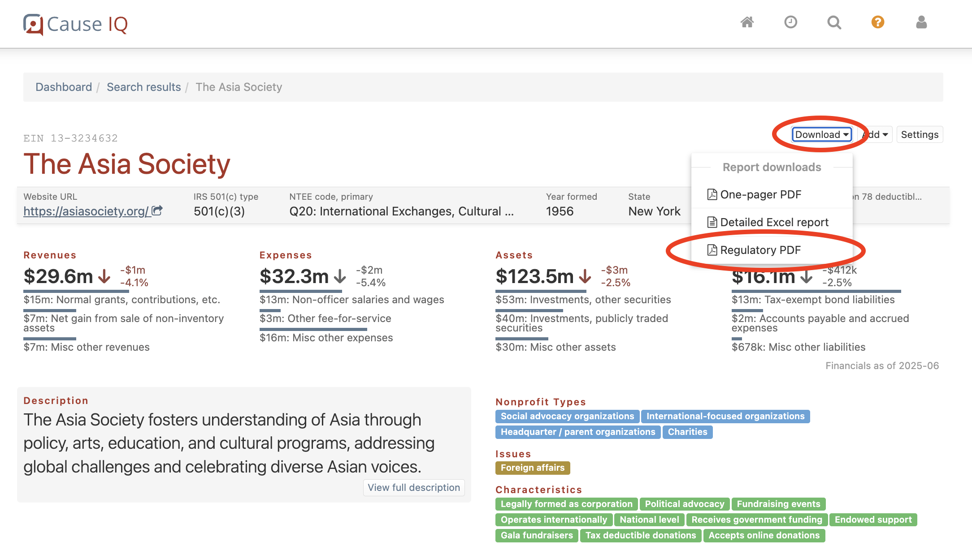Image resolution: width=972 pixels, height=550 pixels.
Task: Click View full description button
Action: click(414, 488)
